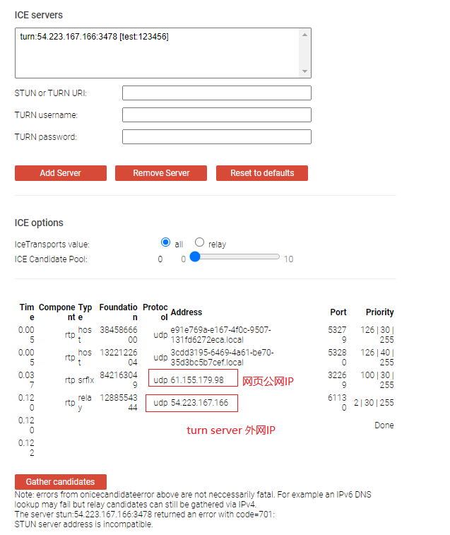Click the Port column header
The height and width of the screenshot is (535, 450).
[338, 312]
